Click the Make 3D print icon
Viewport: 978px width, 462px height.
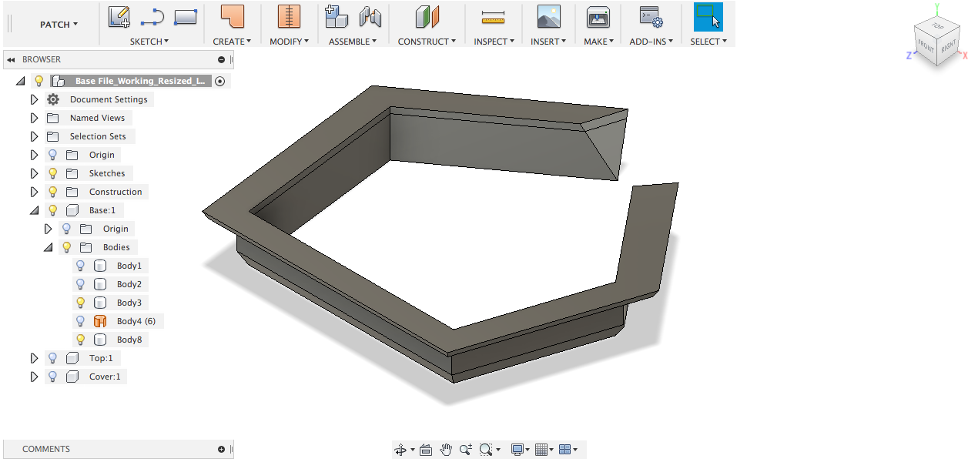click(598, 16)
